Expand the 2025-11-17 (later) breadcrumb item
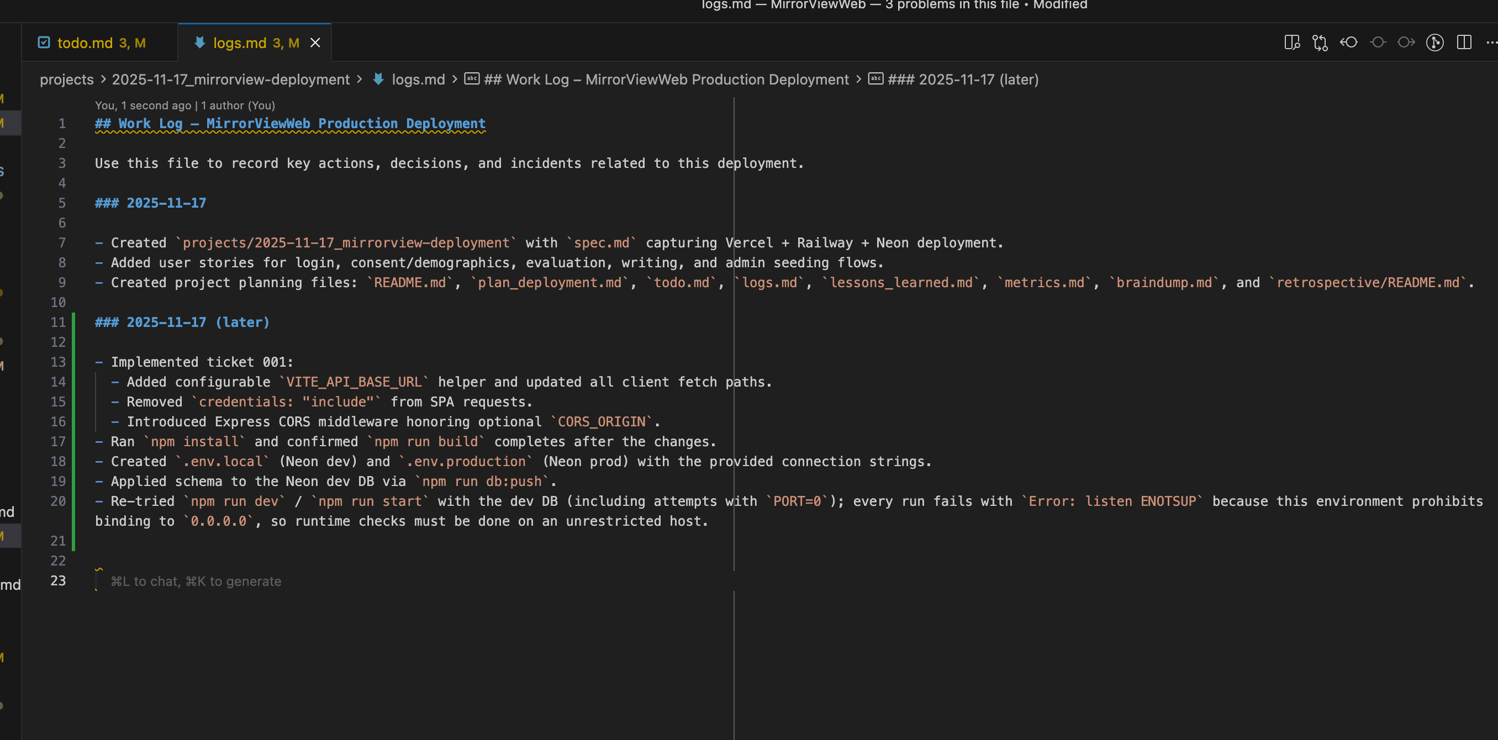 pyautogui.click(x=962, y=80)
